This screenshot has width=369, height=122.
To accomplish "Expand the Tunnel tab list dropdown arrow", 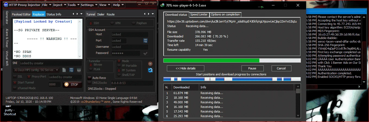I will [x=152, y=14].
